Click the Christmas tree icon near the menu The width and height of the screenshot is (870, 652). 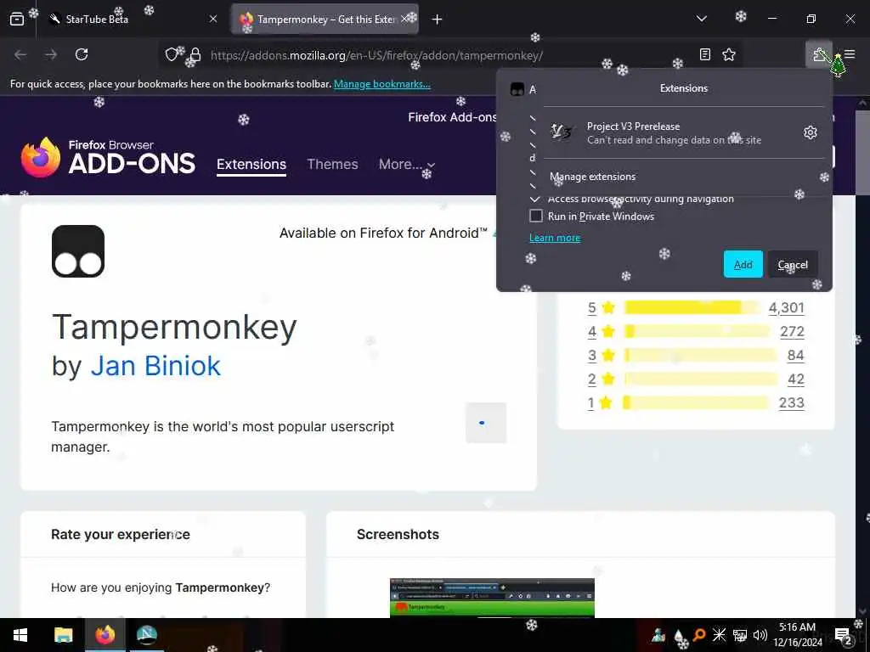(838, 65)
